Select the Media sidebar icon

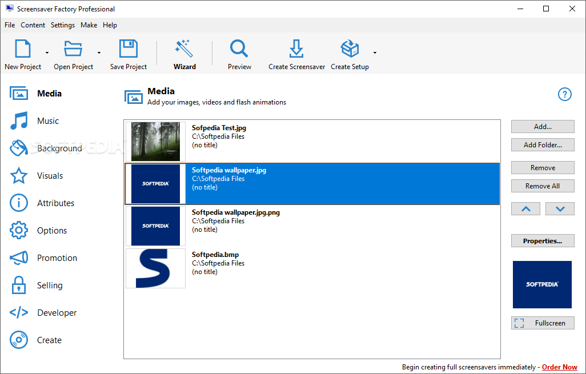coord(19,94)
